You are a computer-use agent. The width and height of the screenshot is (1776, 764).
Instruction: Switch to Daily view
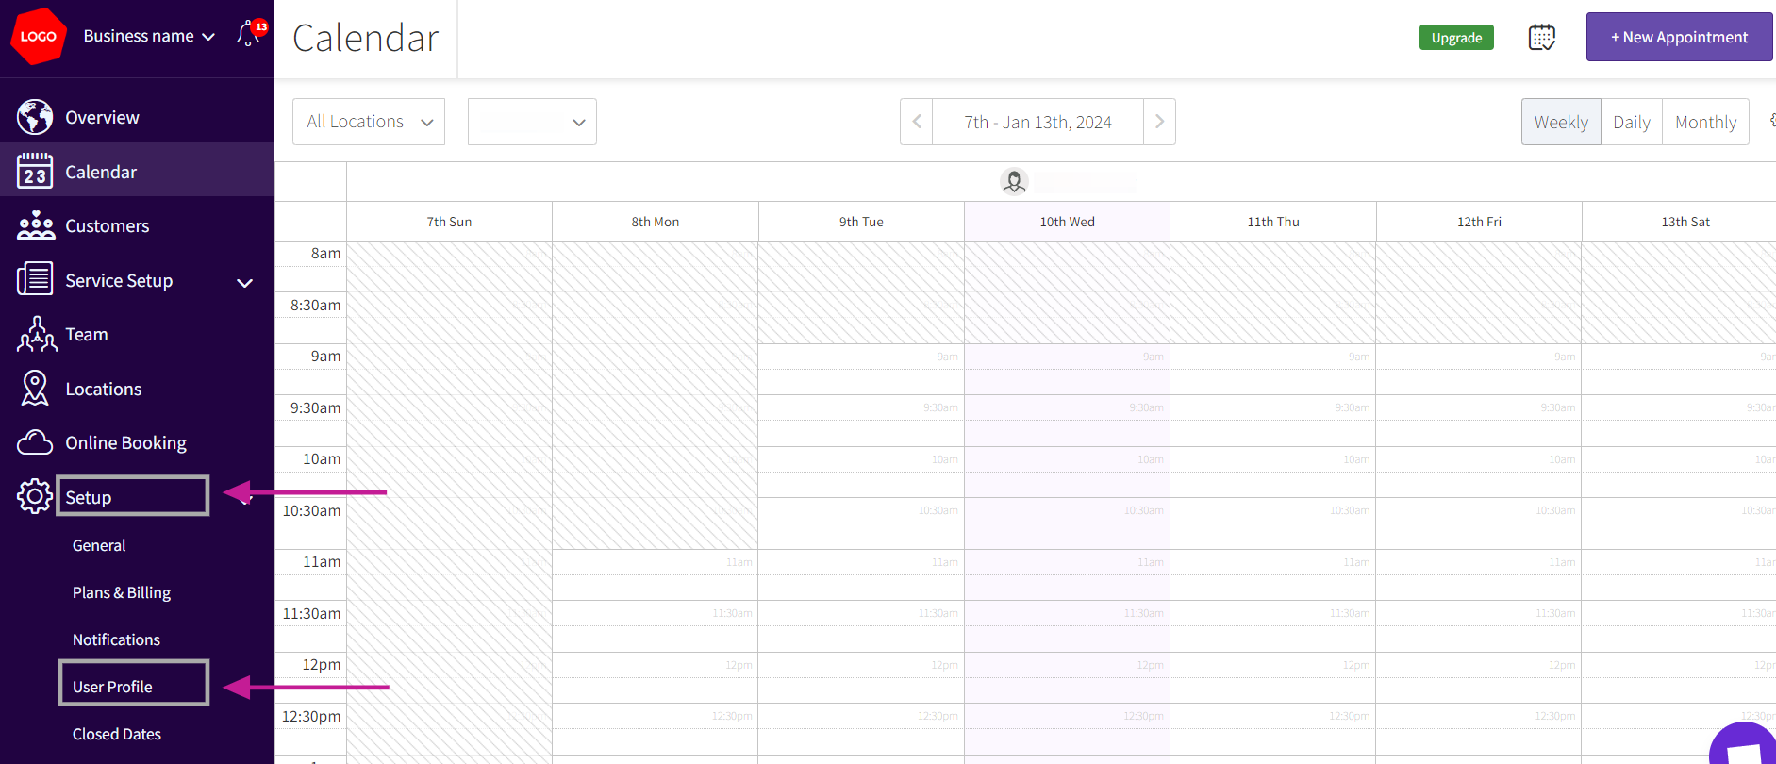1631,122
